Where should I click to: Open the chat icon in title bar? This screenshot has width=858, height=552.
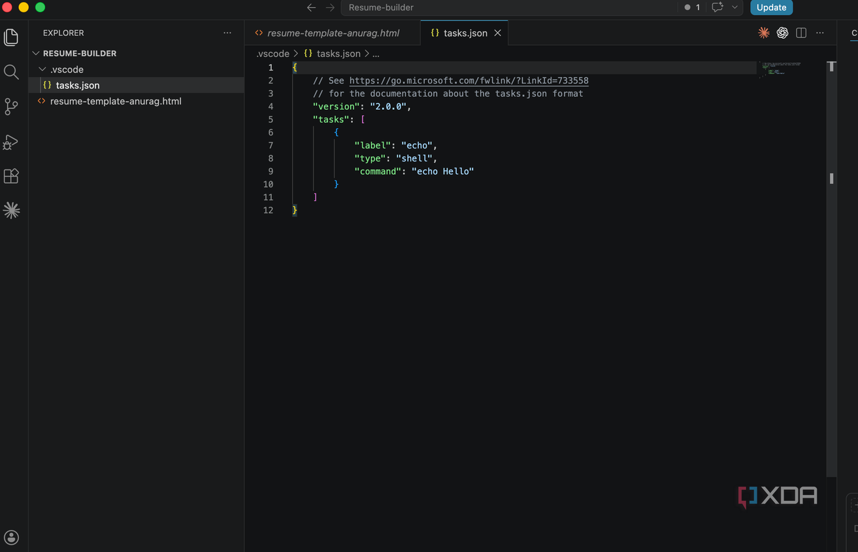tap(718, 8)
